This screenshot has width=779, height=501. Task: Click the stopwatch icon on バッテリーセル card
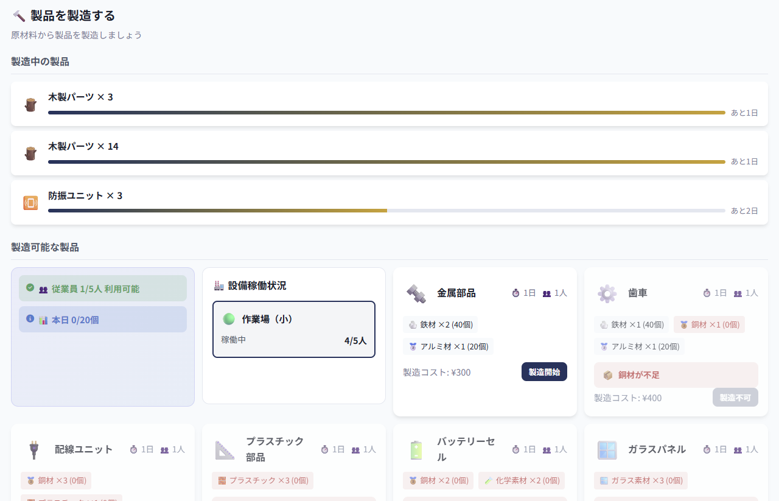point(516,450)
